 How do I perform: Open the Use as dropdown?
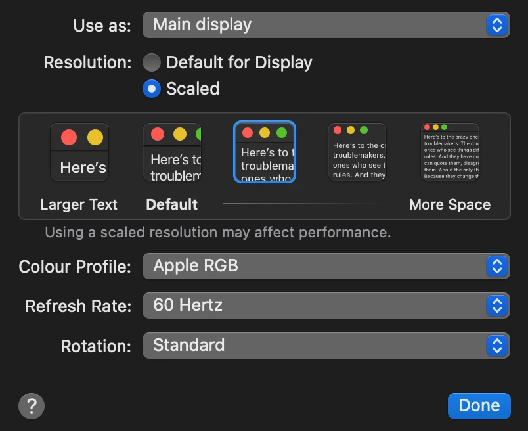pos(315,25)
